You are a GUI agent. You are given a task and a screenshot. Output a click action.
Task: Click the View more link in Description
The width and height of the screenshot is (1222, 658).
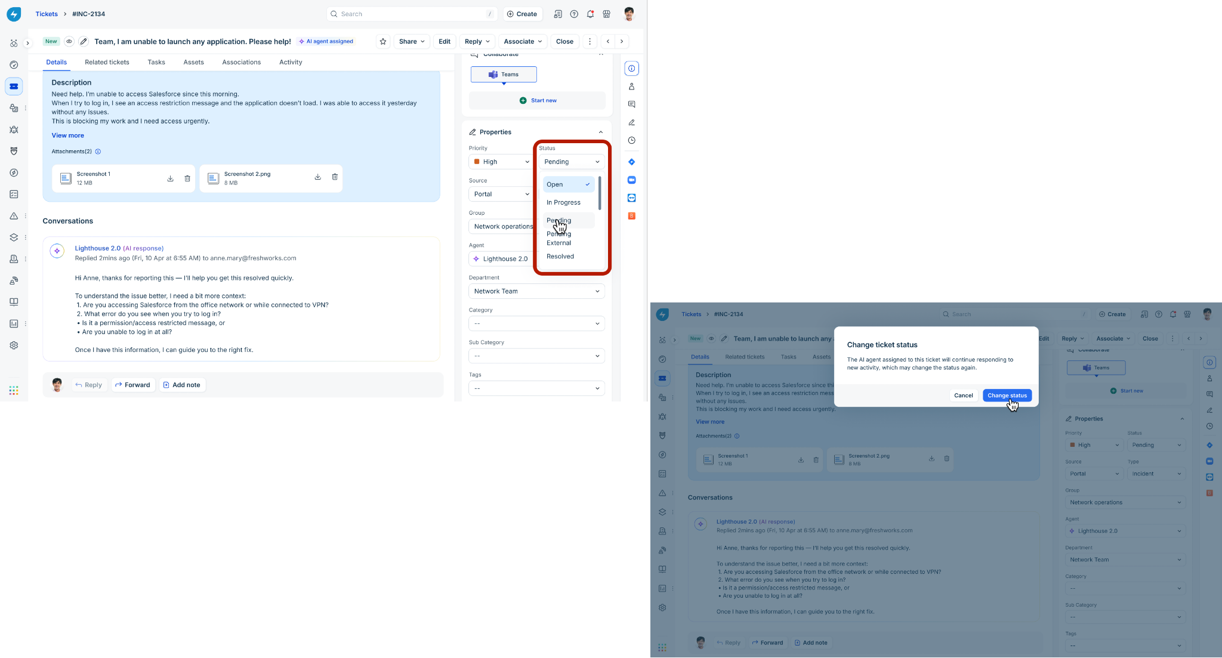pos(67,135)
